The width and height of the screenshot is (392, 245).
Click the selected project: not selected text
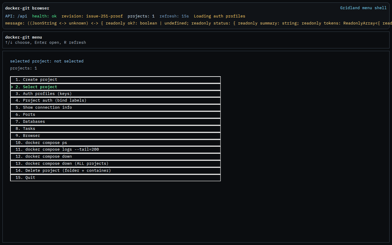pos(47,61)
